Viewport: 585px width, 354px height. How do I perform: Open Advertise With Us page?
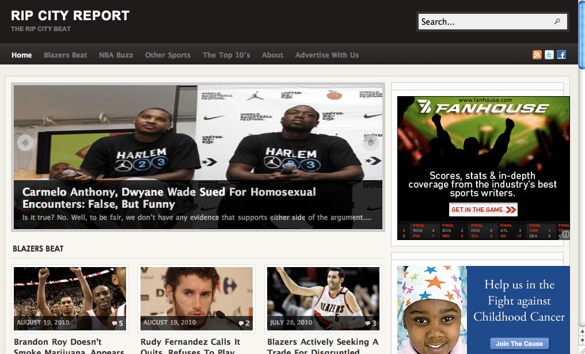327,55
